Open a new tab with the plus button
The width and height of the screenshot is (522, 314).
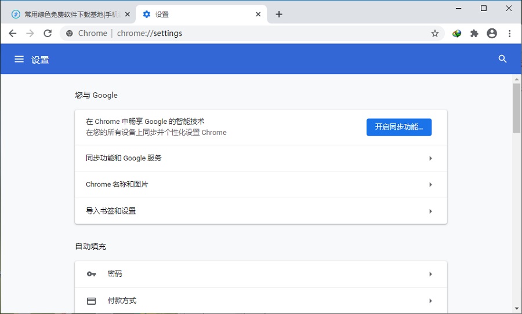(279, 14)
